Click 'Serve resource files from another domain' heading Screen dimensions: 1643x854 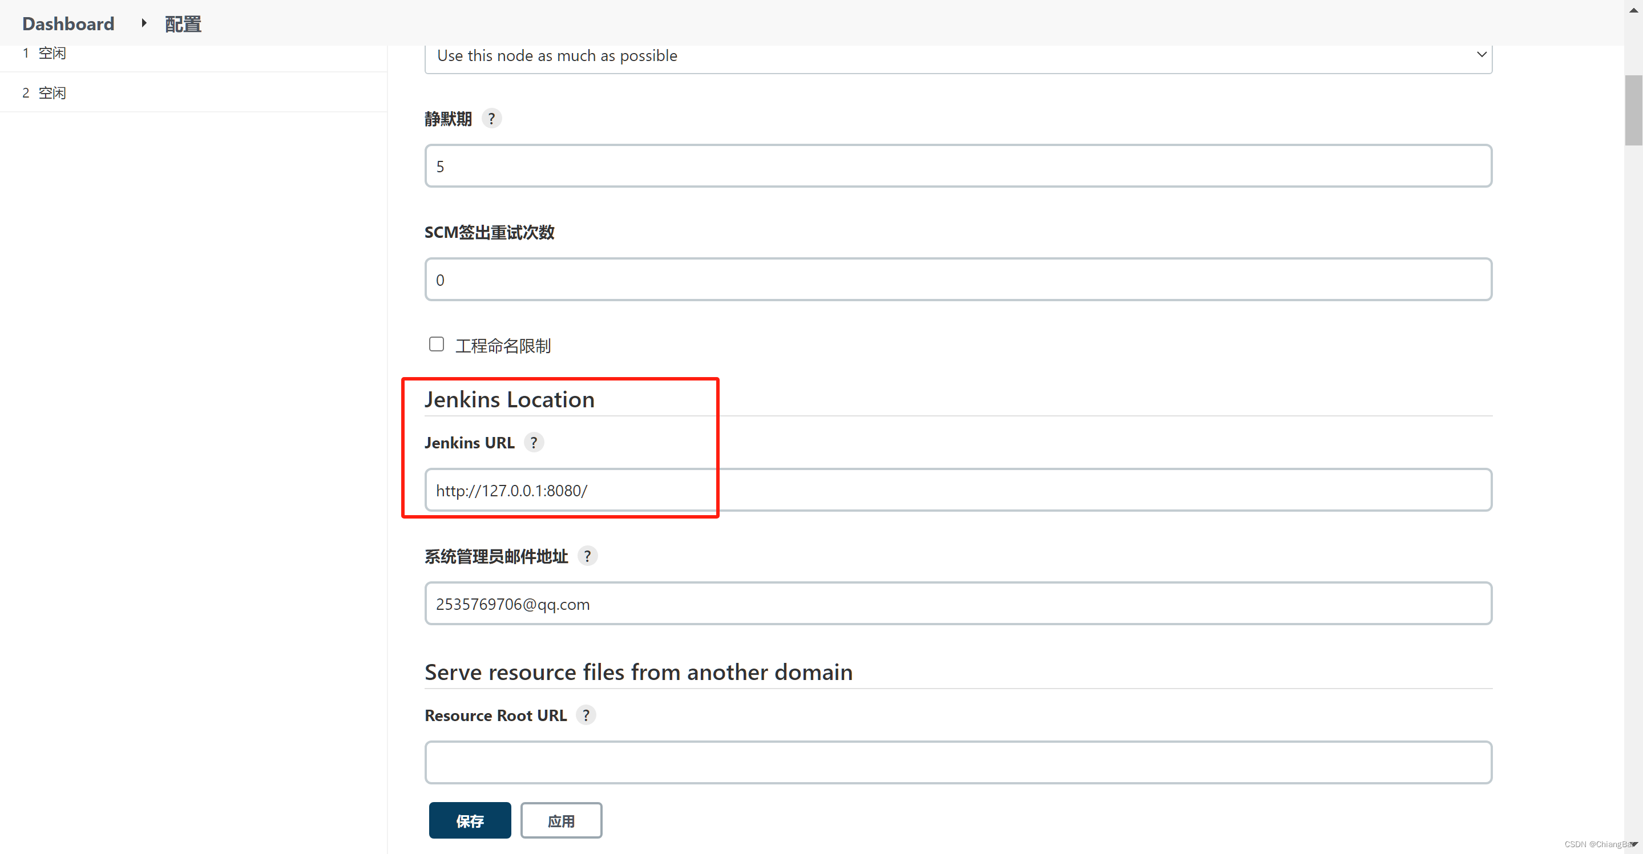coord(639,672)
